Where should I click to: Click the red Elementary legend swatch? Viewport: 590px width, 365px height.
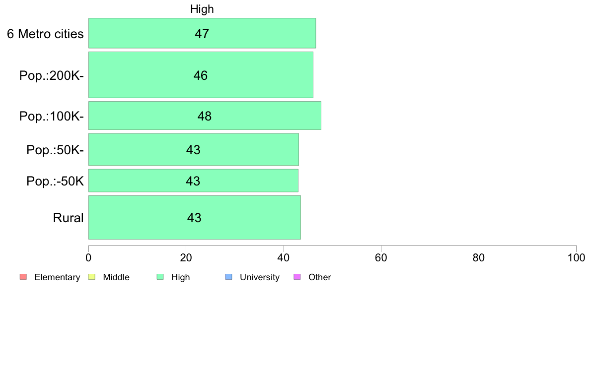[x=23, y=277]
